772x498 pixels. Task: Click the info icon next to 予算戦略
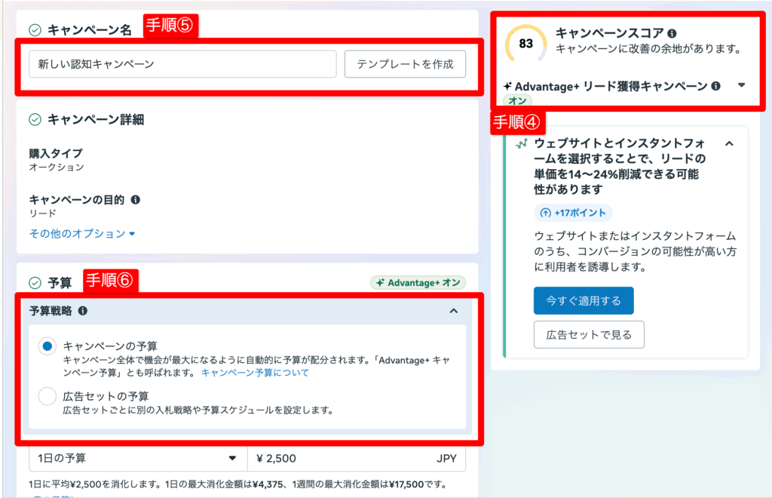pyautogui.click(x=83, y=310)
